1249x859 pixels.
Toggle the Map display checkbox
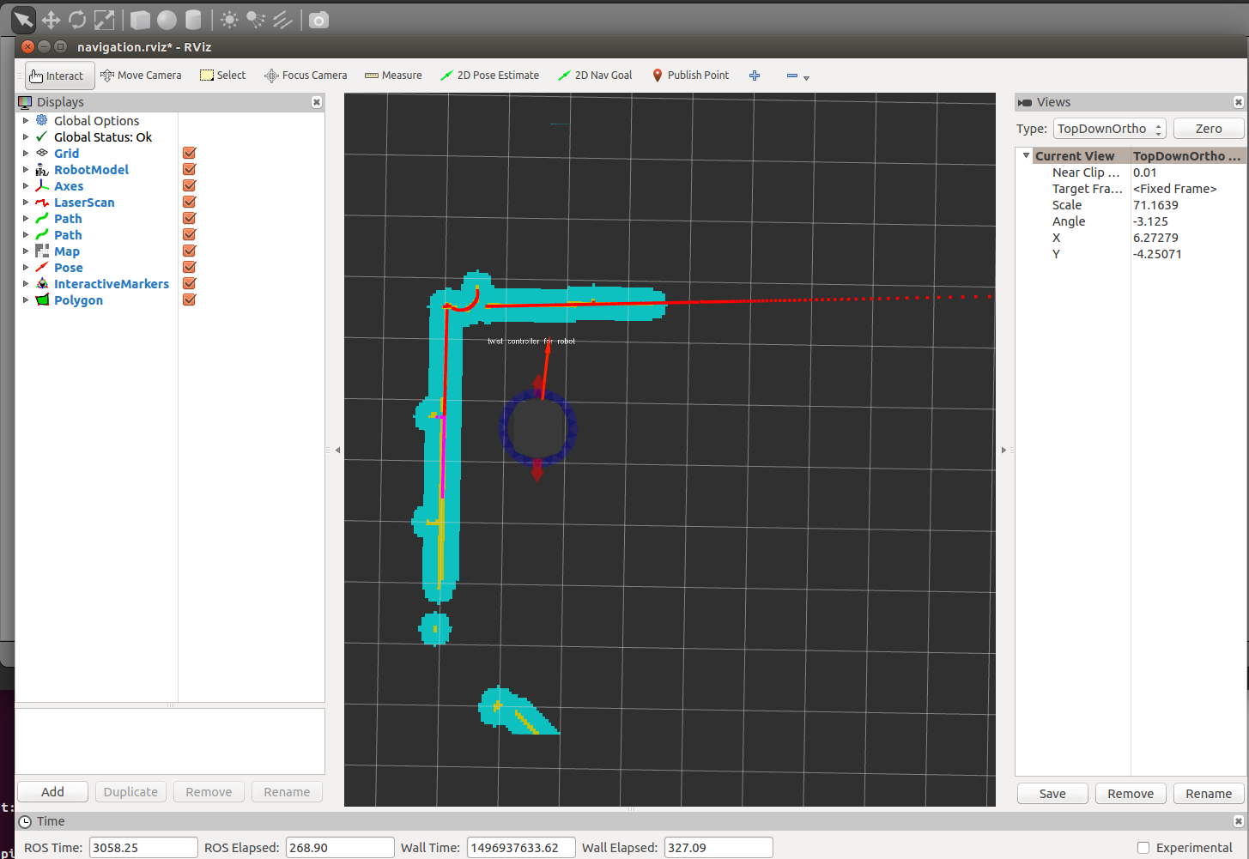point(190,251)
